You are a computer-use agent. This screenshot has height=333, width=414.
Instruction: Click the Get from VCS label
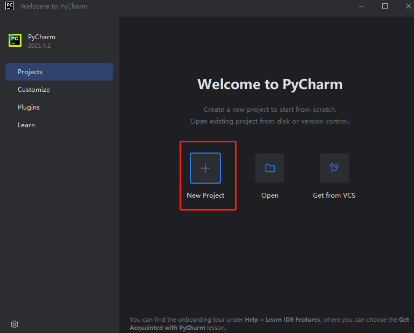tap(334, 196)
